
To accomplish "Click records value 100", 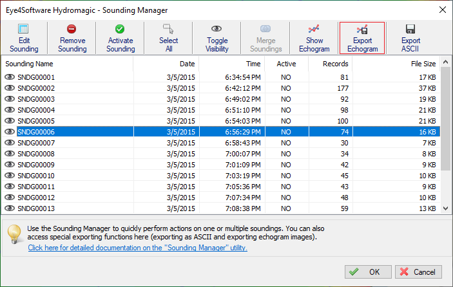I will (x=343, y=121).
